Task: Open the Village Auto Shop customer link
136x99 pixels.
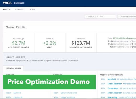Action: pyautogui.click(x=68, y=97)
